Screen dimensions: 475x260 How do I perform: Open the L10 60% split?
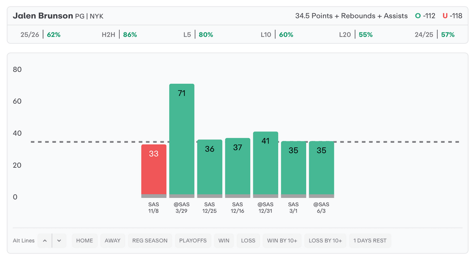click(277, 34)
